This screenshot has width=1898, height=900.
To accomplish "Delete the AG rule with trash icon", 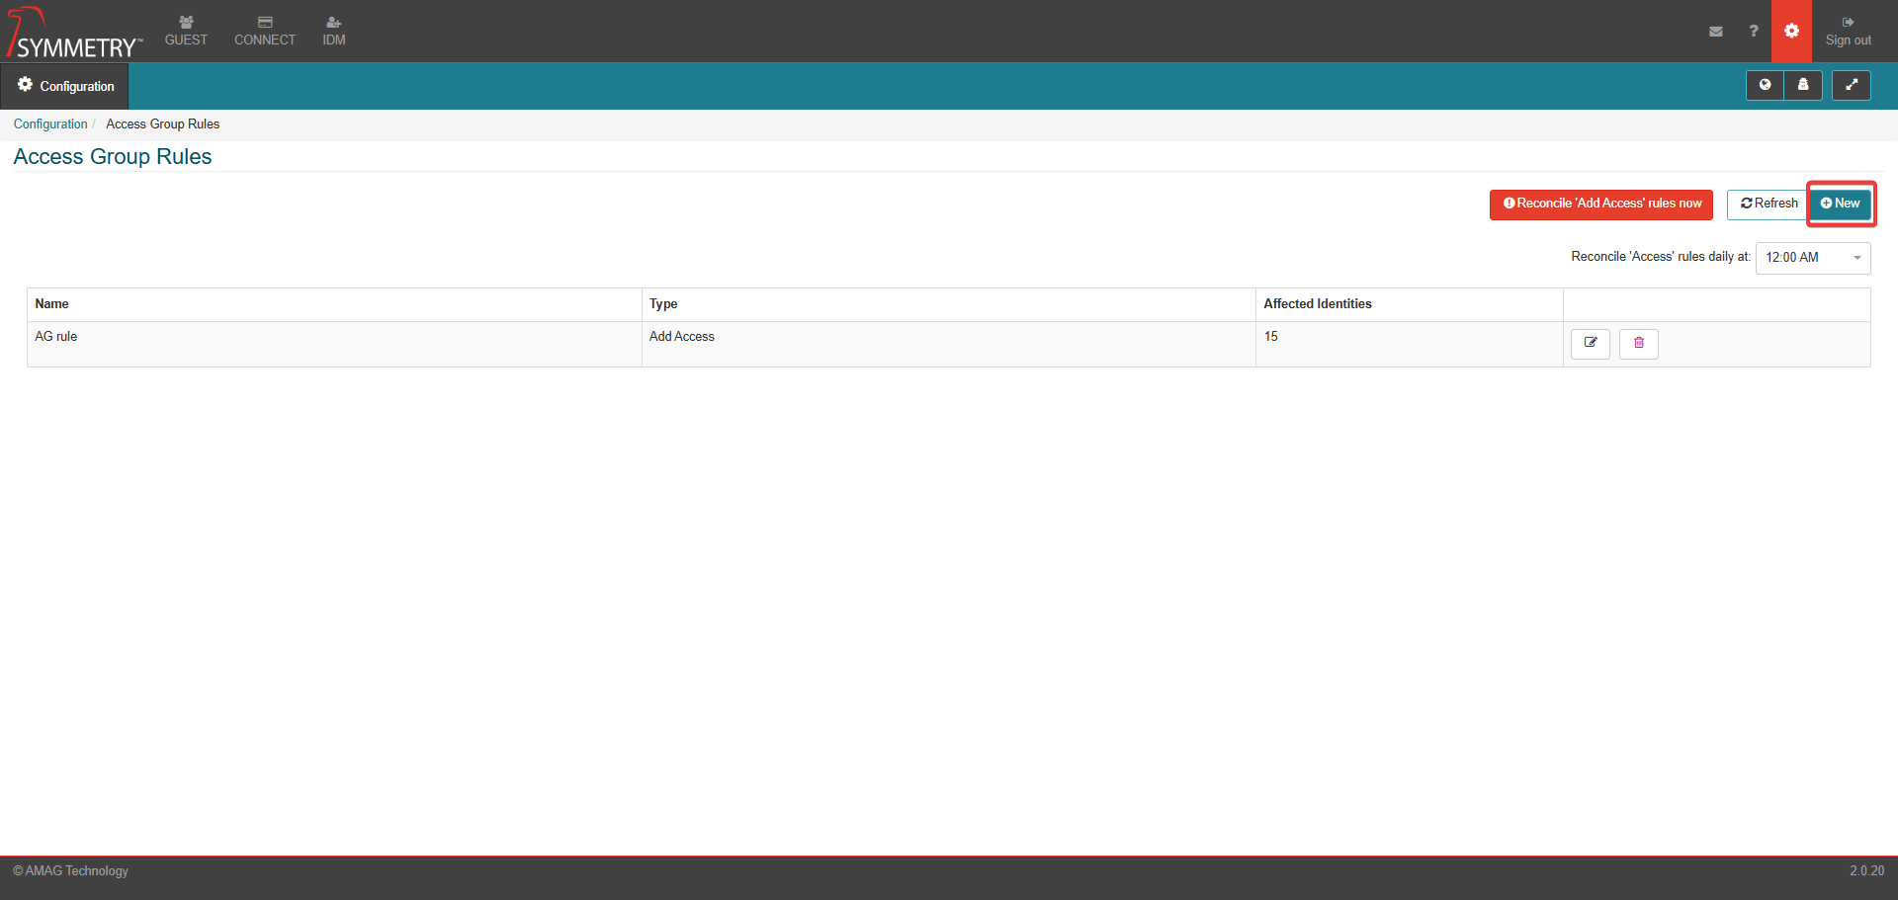I will click(1638, 344).
